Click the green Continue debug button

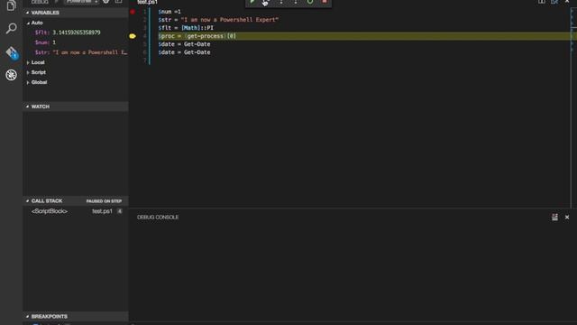(252, 2)
